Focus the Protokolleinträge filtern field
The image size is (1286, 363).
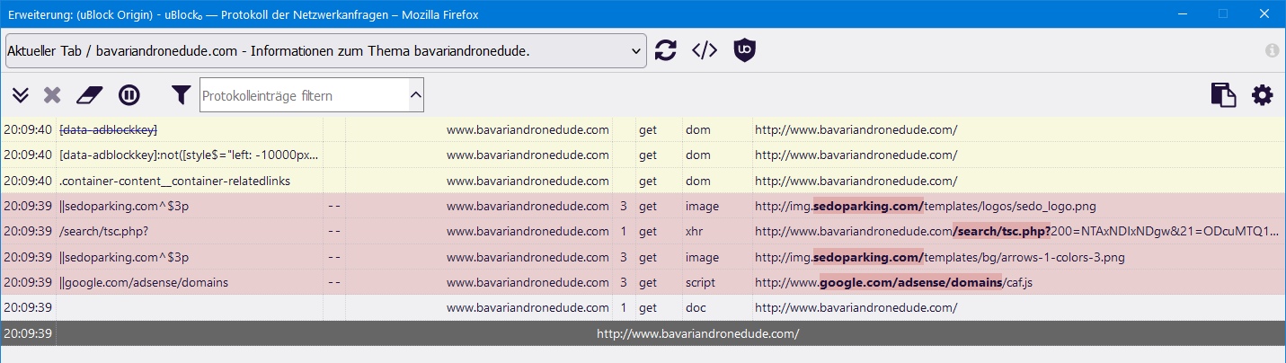tap(303, 94)
